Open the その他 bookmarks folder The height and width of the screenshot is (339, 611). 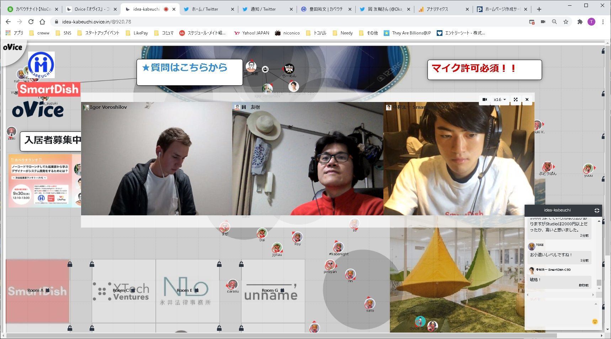click(368, 33)
